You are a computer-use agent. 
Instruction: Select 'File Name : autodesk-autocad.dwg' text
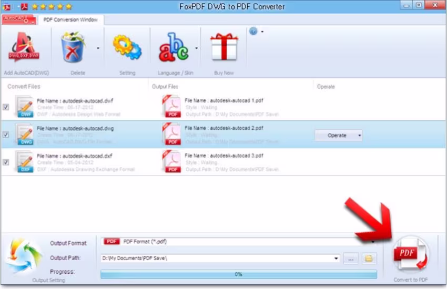click(x=75, y=128)
